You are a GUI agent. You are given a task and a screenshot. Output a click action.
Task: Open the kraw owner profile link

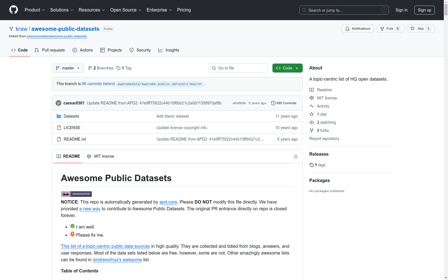point(22,29)
